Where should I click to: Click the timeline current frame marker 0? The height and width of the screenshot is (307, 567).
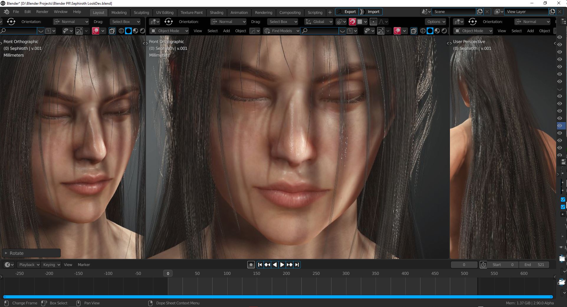coord(168,273)
